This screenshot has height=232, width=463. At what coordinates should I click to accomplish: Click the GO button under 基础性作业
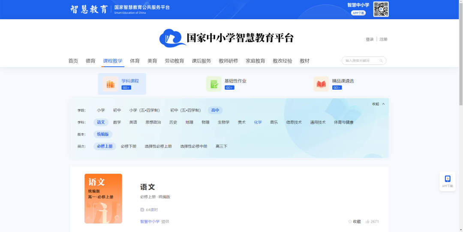[229, 88]
